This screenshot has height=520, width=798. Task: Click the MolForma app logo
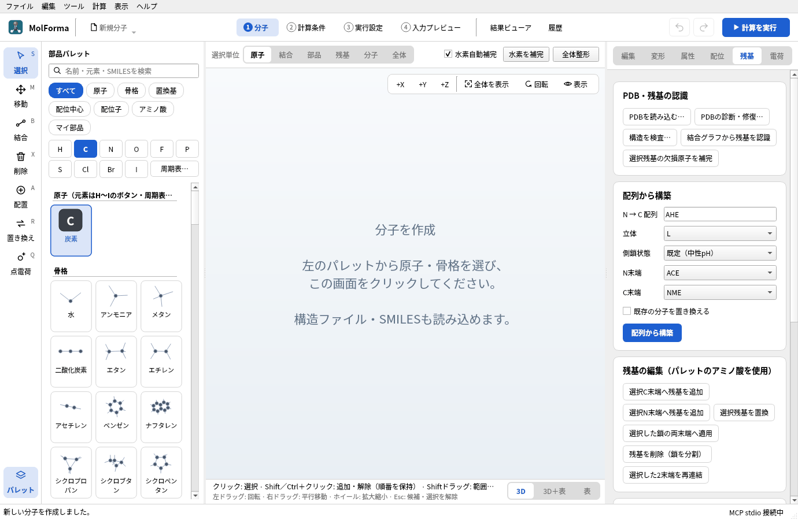pyautogui.click(x=16, y=27)
